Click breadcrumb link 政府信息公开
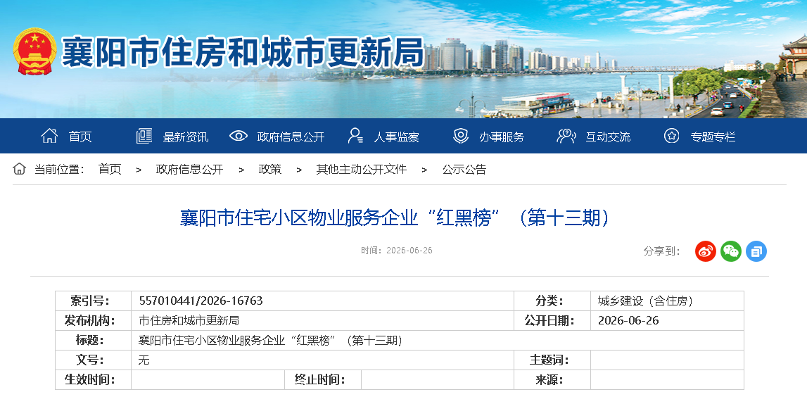The width and height of the screenshot is (807, 404). pyautogui.click(x=189, y=170)
